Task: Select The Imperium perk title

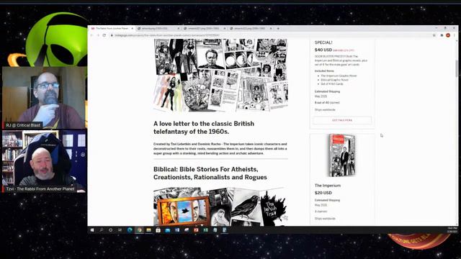Action: click(x=328, y=186)
